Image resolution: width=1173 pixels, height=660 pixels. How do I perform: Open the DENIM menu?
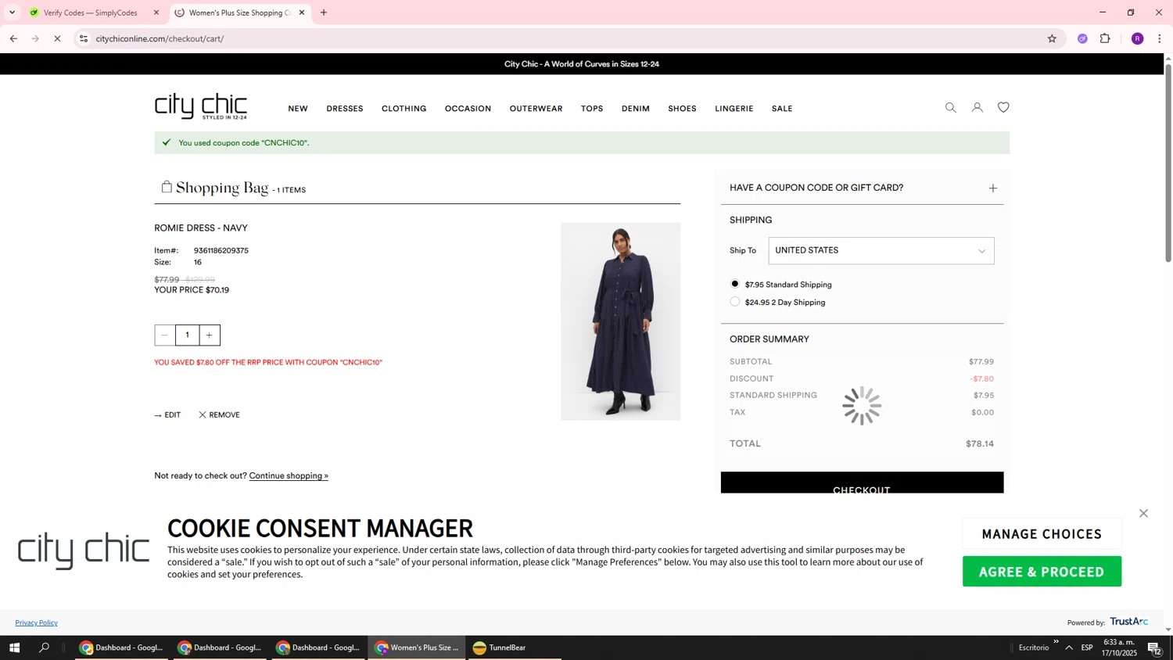pyautogui.click(x=636, y=109)
